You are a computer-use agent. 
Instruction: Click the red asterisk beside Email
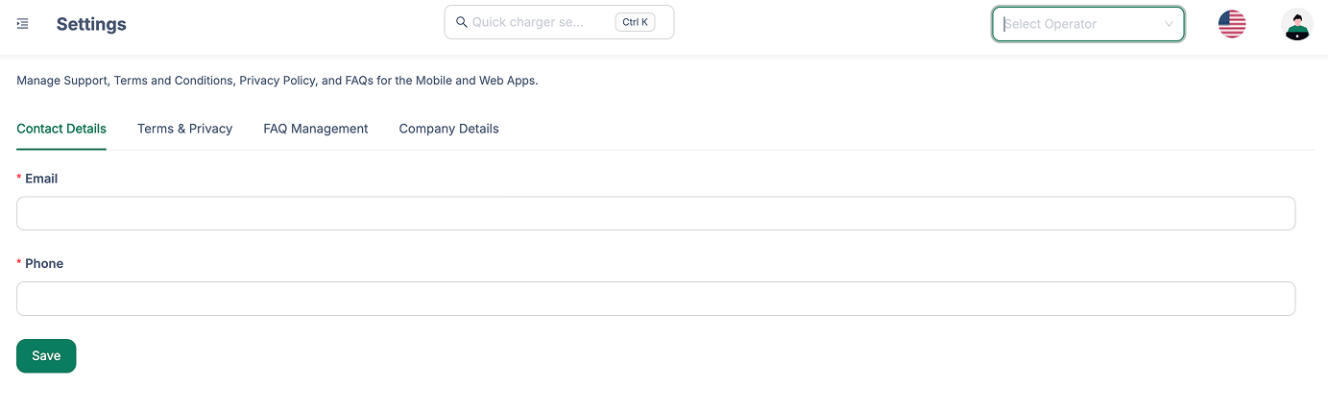coord(19,180)
